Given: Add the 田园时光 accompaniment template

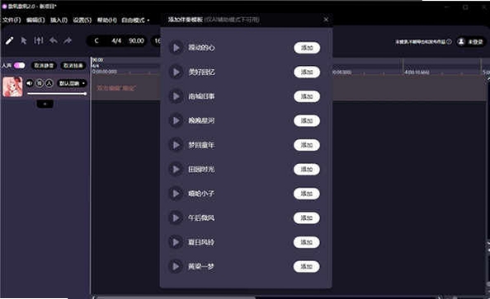Looking at the screenshot, I should coord(307,169).
